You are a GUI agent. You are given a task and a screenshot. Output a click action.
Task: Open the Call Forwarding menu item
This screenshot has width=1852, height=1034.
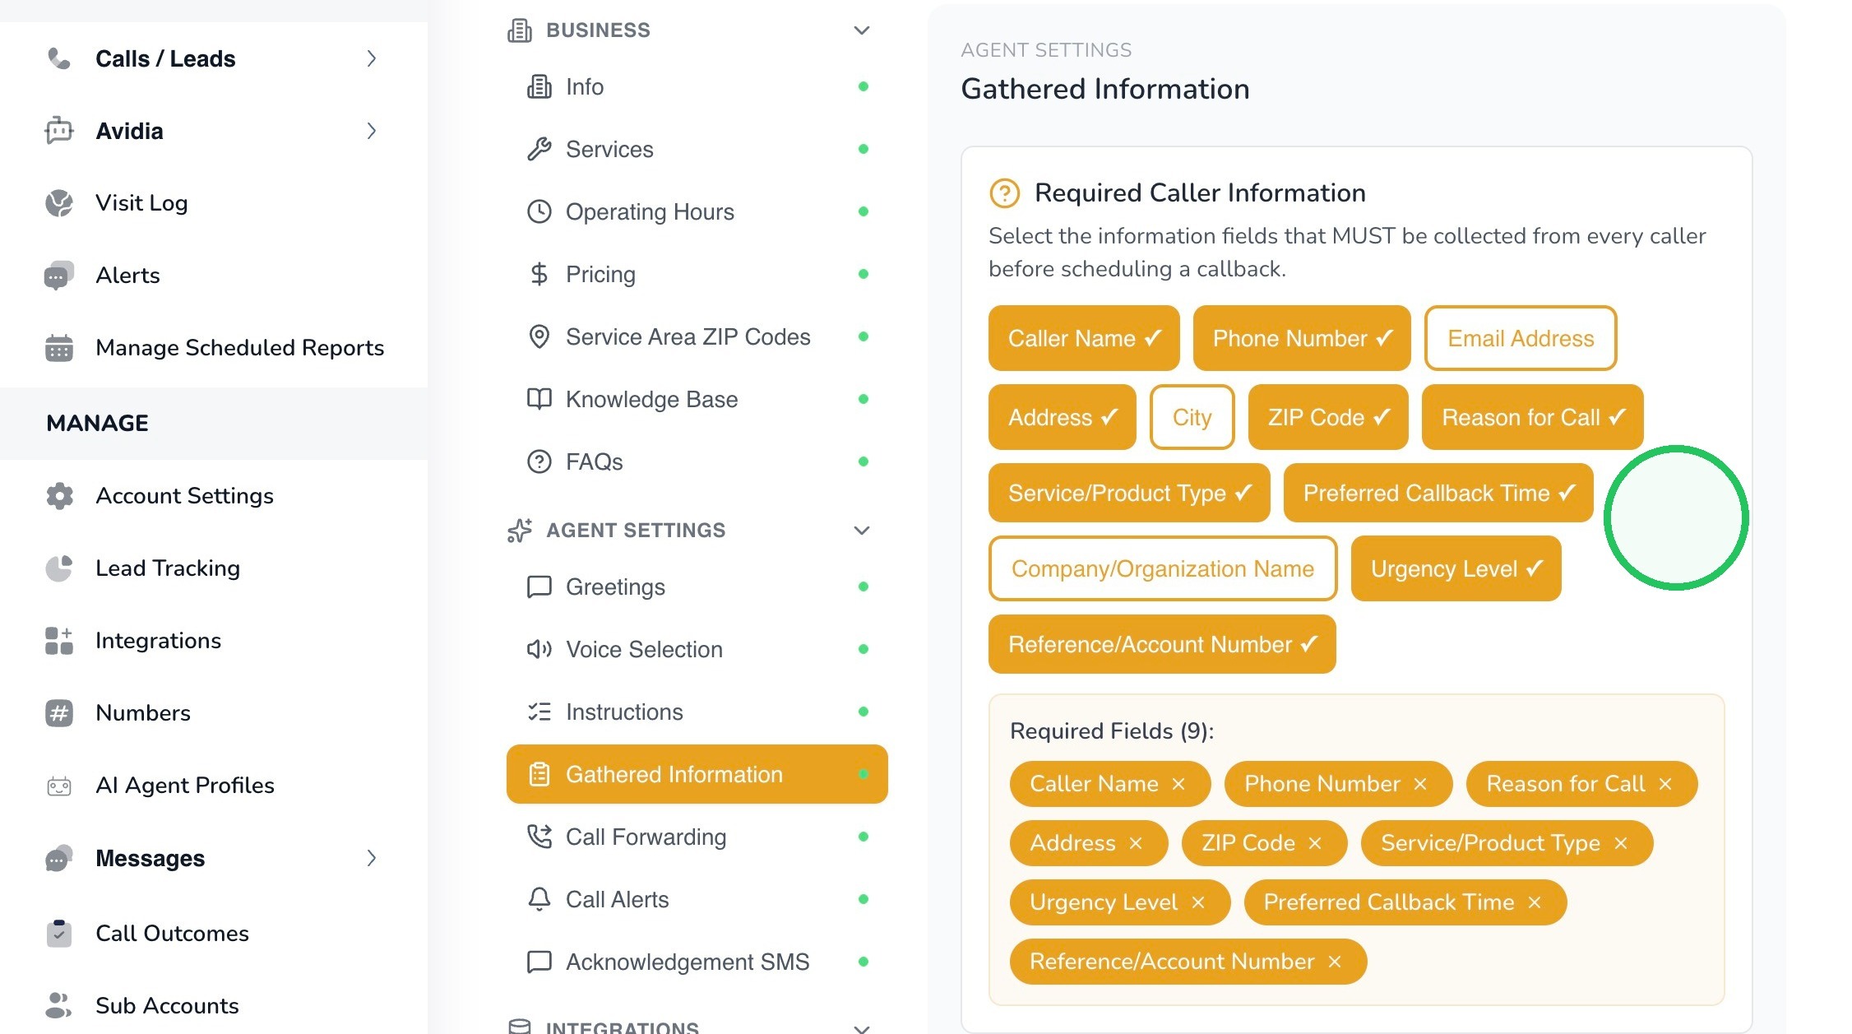(x=697, y=837)
